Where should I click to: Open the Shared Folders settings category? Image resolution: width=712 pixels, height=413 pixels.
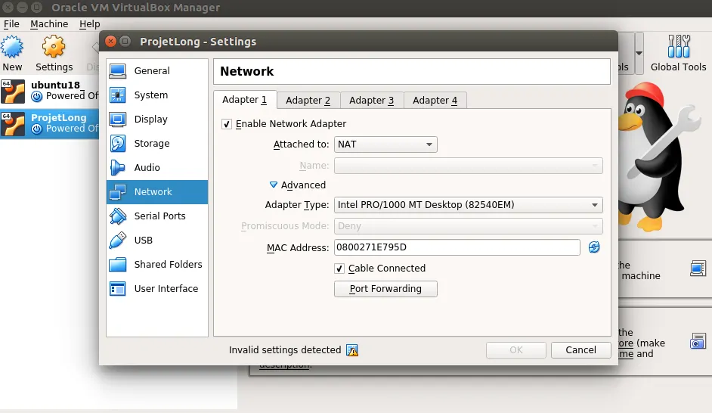[156, 265]
